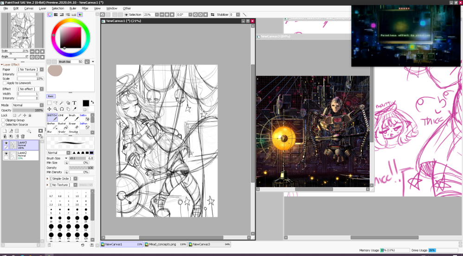This screenshot has height=256, width=463.
Task: Delete the selected layer with trash icon
Action: [23, 136]
